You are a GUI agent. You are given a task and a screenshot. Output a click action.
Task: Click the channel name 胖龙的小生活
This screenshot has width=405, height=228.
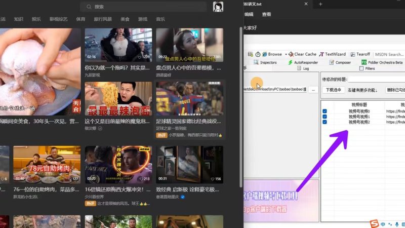coord(25,197)
